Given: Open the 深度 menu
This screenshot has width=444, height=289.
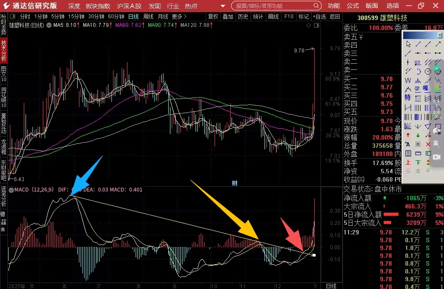Looking at the screenshot, I should click(x=74, y=6).
